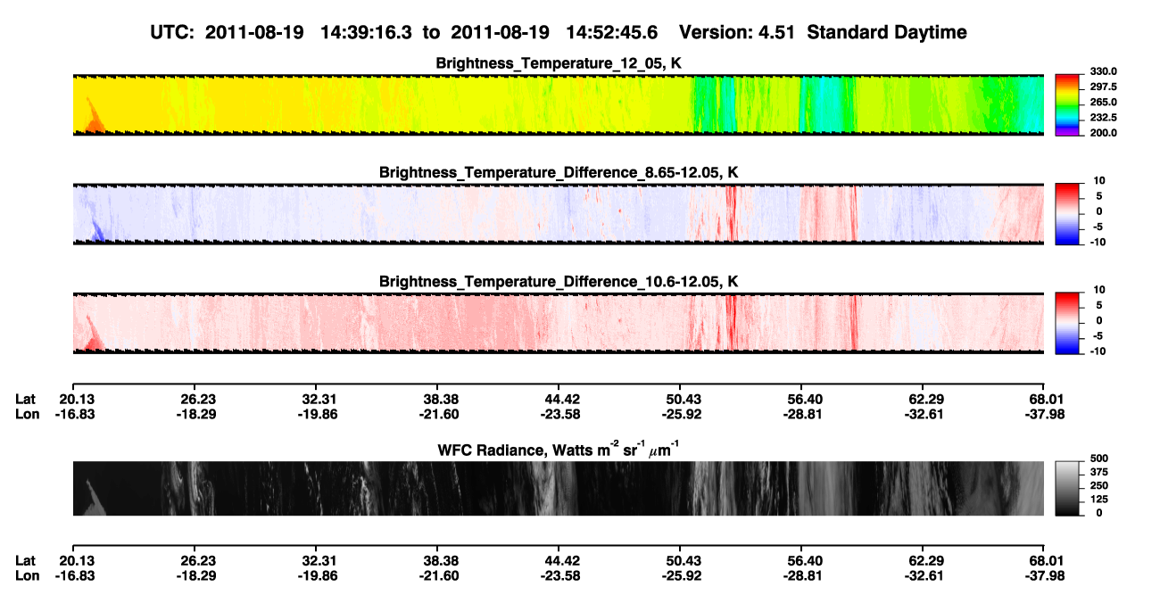Click latitude 38.38 on the axis above WFC Radiance title
The height and width of the screenshot is (595, 1160).
(x=436, y=400)
